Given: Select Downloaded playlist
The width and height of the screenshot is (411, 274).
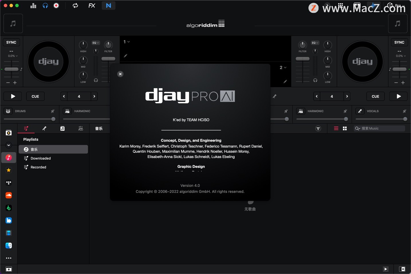Looking at the screenshot, I should click(53, 158).
